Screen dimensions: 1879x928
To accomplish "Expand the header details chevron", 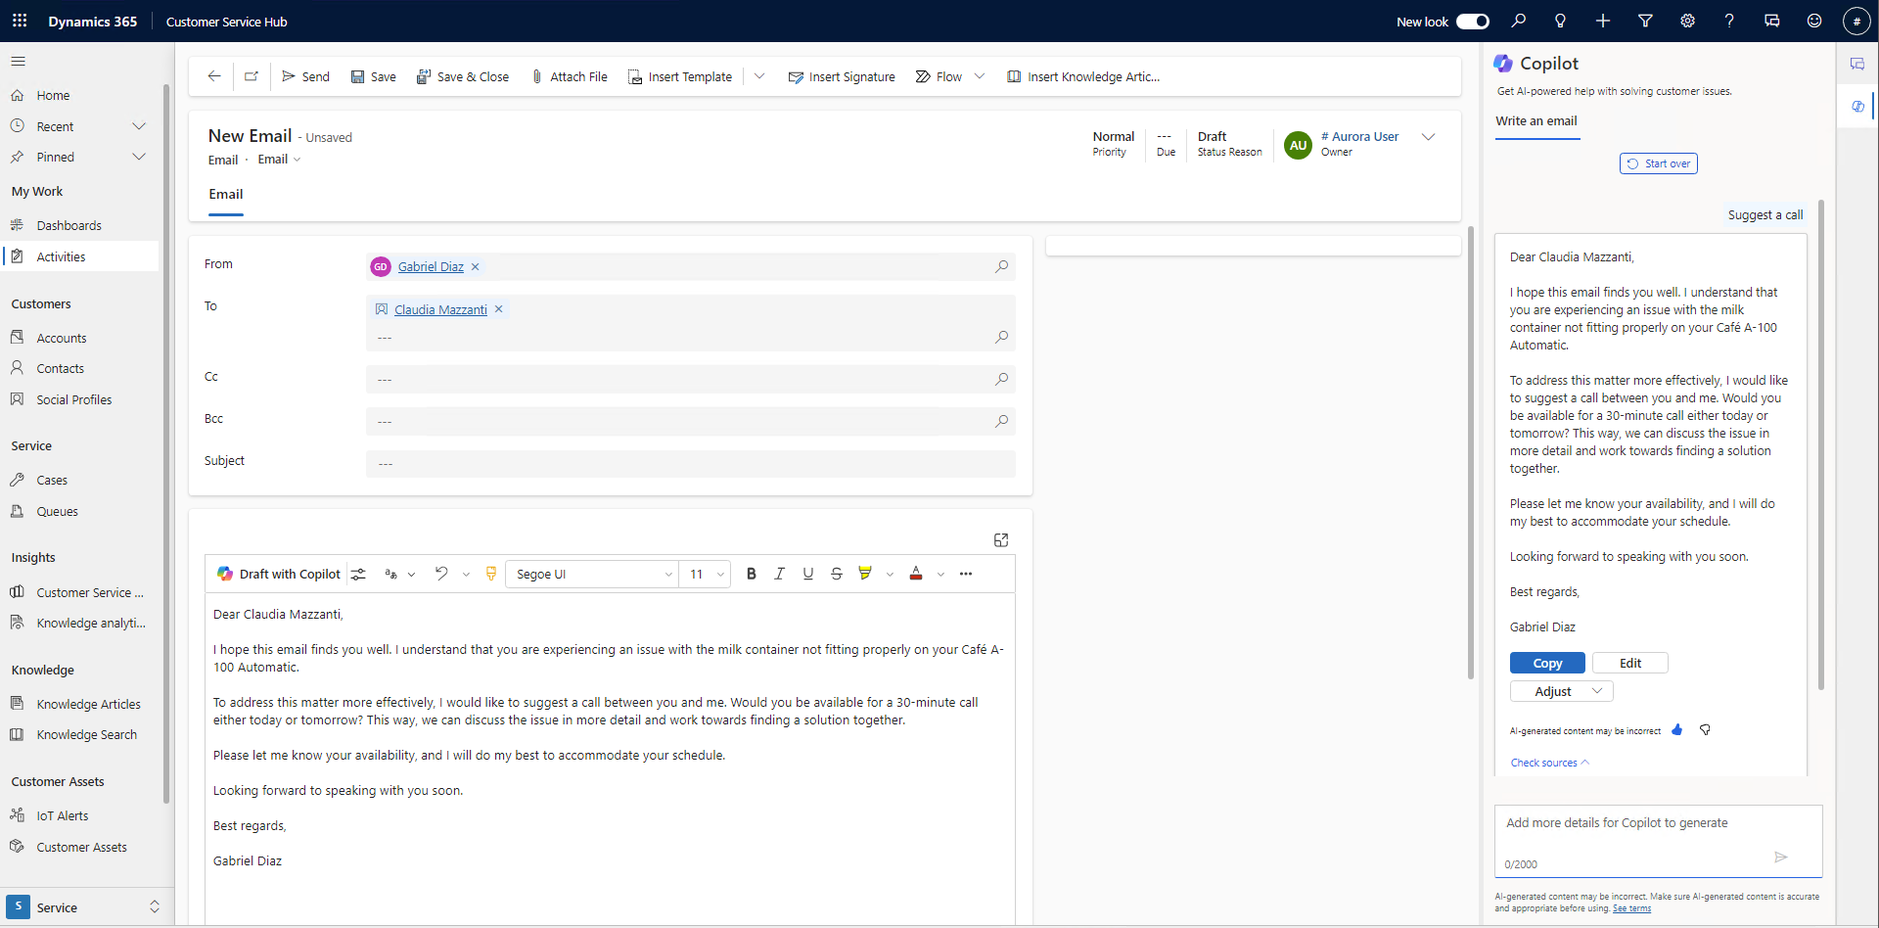I will coord(1429,137).
